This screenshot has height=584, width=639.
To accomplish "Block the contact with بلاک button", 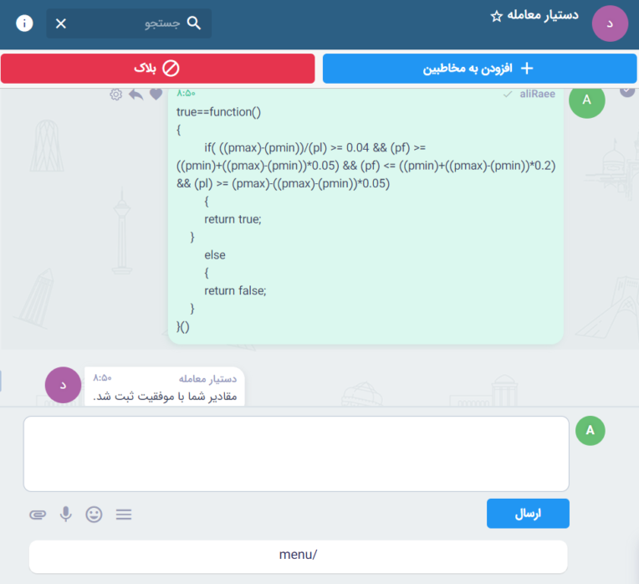I will (158, 69).
